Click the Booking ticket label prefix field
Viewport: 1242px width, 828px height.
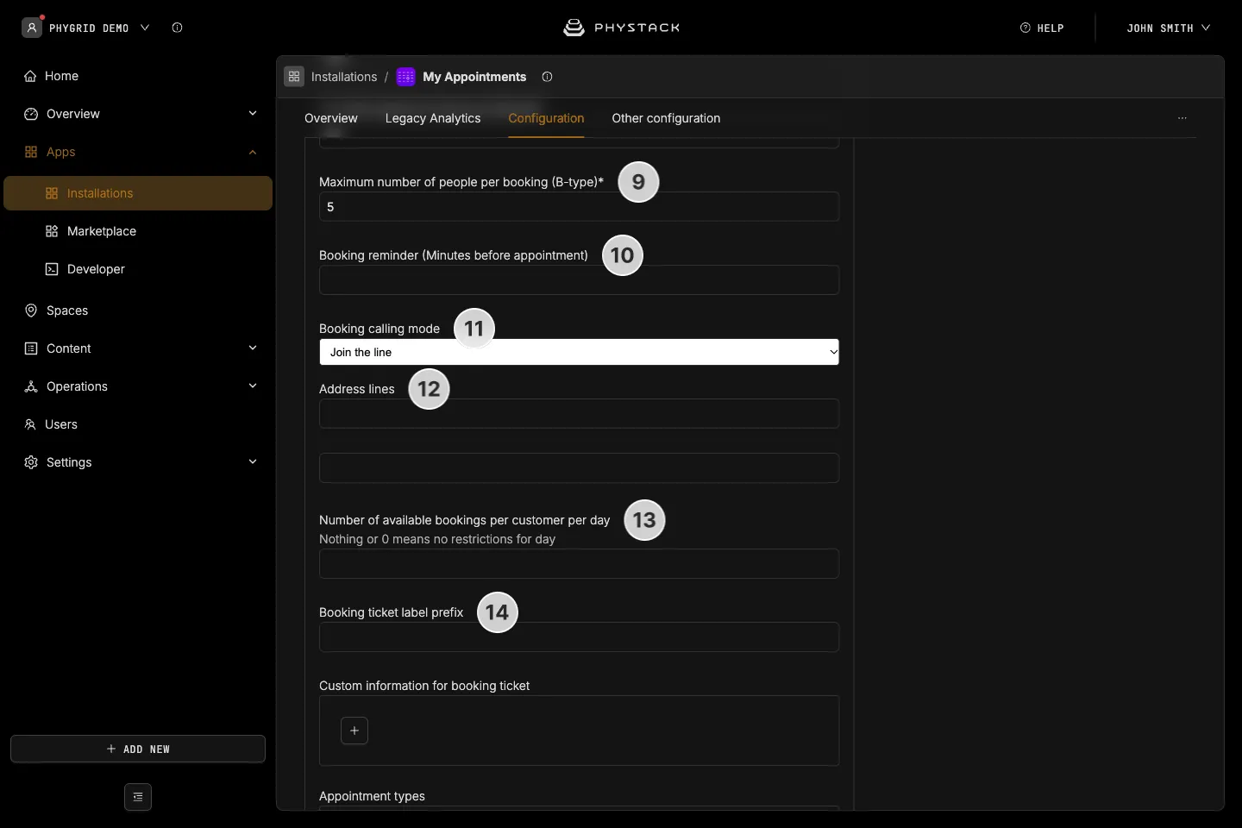pyautogui.click(x=579, y=637)
